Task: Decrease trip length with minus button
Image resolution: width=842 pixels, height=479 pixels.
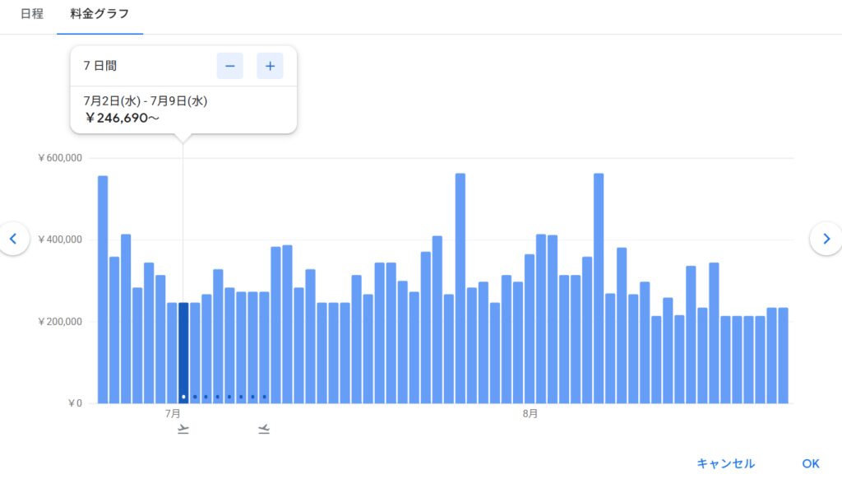Action: [230, 66]
